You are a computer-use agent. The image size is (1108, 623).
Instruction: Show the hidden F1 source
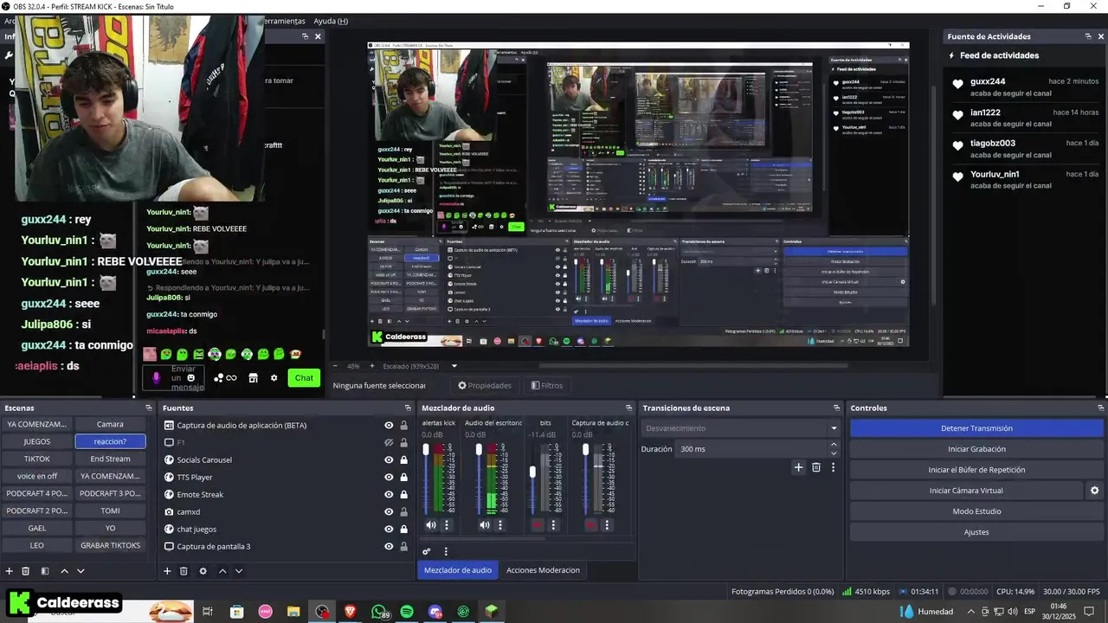pos(389,442)
